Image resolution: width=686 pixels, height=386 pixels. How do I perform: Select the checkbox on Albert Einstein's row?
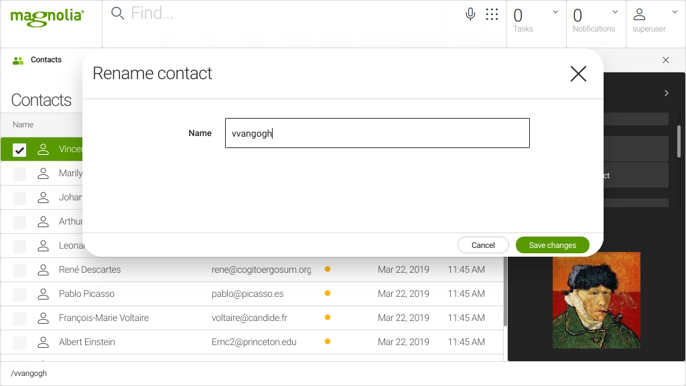(18, 342)
